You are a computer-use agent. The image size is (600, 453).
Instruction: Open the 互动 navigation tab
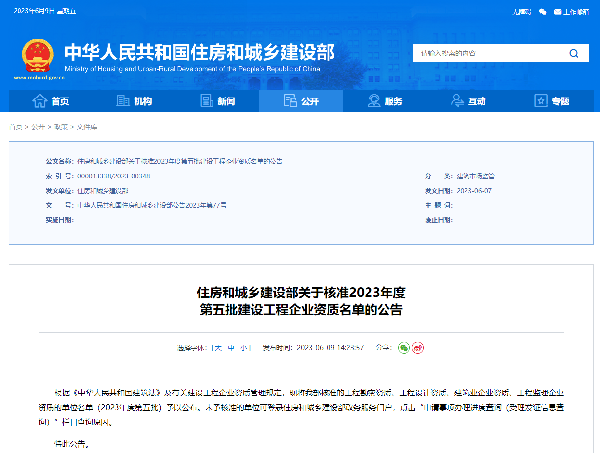[x=468, y=101]
